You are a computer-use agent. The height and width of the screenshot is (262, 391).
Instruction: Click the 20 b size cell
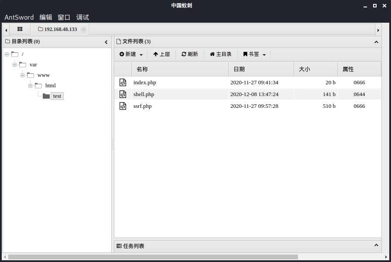coord(330,83)
